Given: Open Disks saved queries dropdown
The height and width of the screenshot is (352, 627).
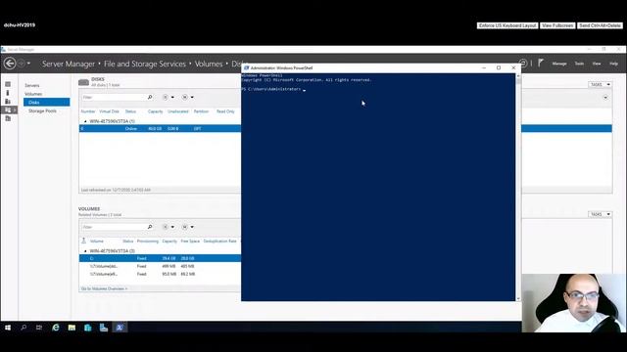Looking at the screenshot, I should click(187, 97).
